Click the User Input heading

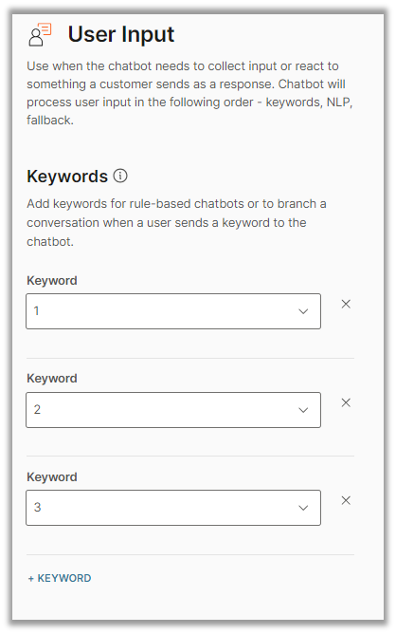121,34
